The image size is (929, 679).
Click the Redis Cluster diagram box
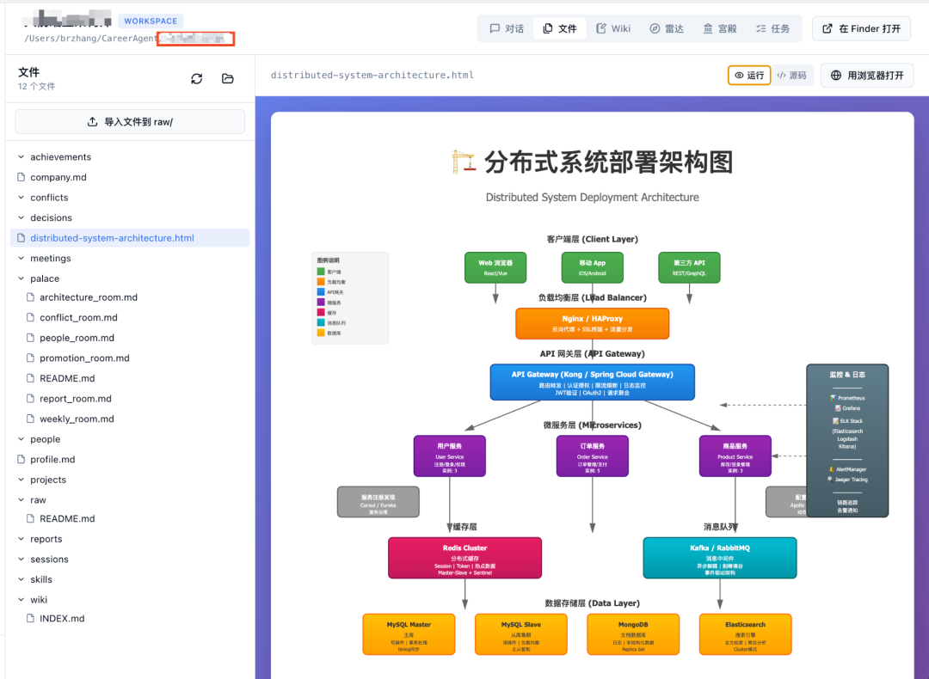[x=465, y=558]
